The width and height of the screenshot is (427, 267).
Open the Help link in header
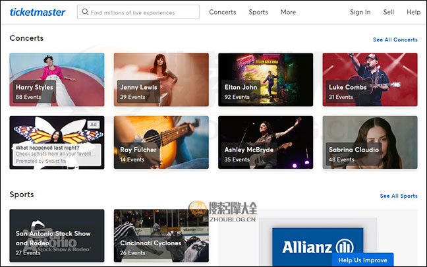(413, 12)
